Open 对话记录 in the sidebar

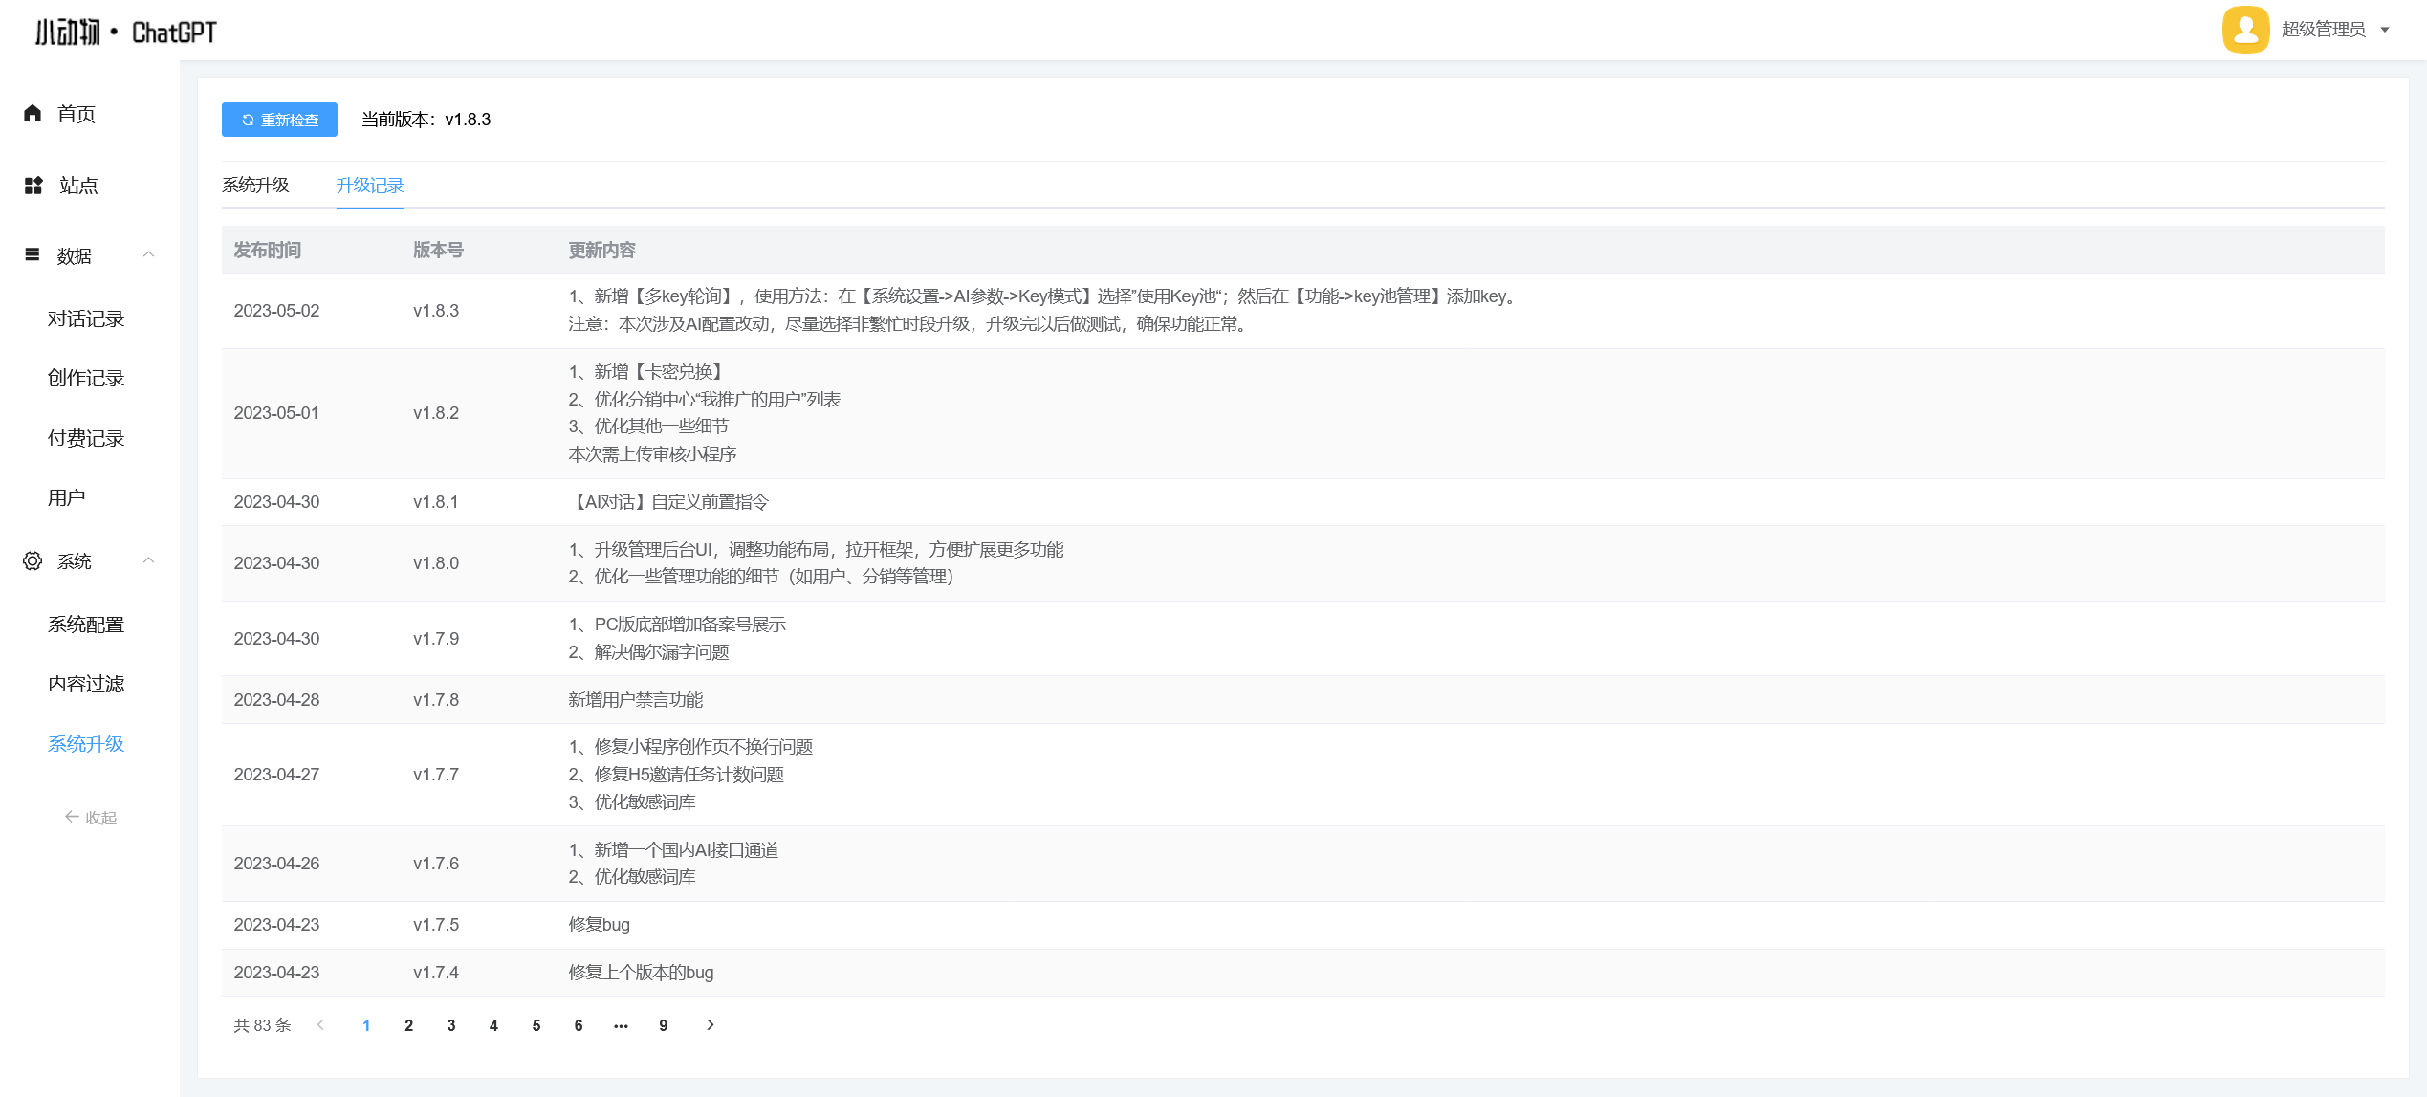click(x=86, y=318)
